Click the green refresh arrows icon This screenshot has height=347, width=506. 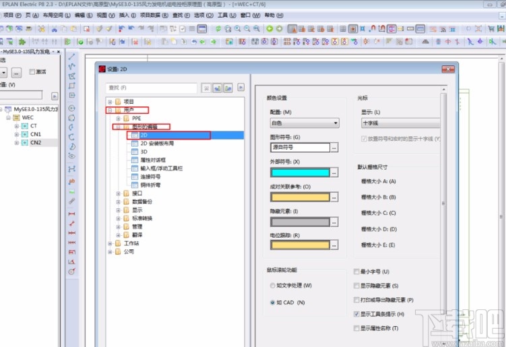coord(218,29)
